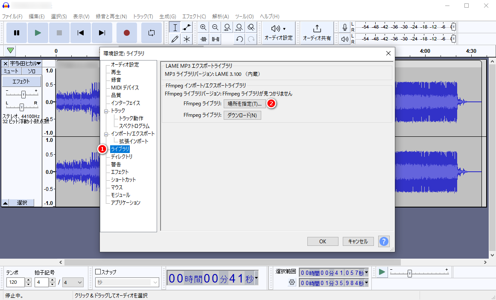The width and height of the screenshot is (496, 300).
Task: Click the テンポ value field
Action: (x=15, y=282)
